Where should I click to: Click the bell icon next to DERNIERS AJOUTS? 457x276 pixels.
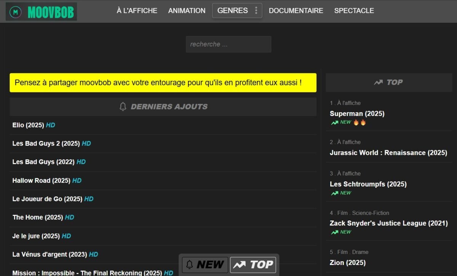(123, 106)
